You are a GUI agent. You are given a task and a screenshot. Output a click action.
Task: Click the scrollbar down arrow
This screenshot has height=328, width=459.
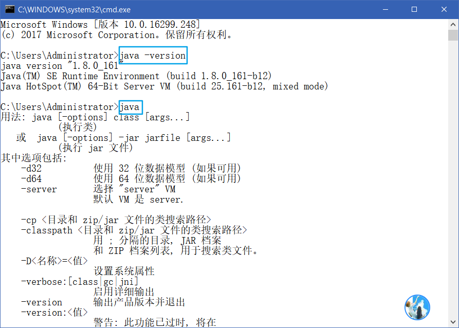pos(453,322)
